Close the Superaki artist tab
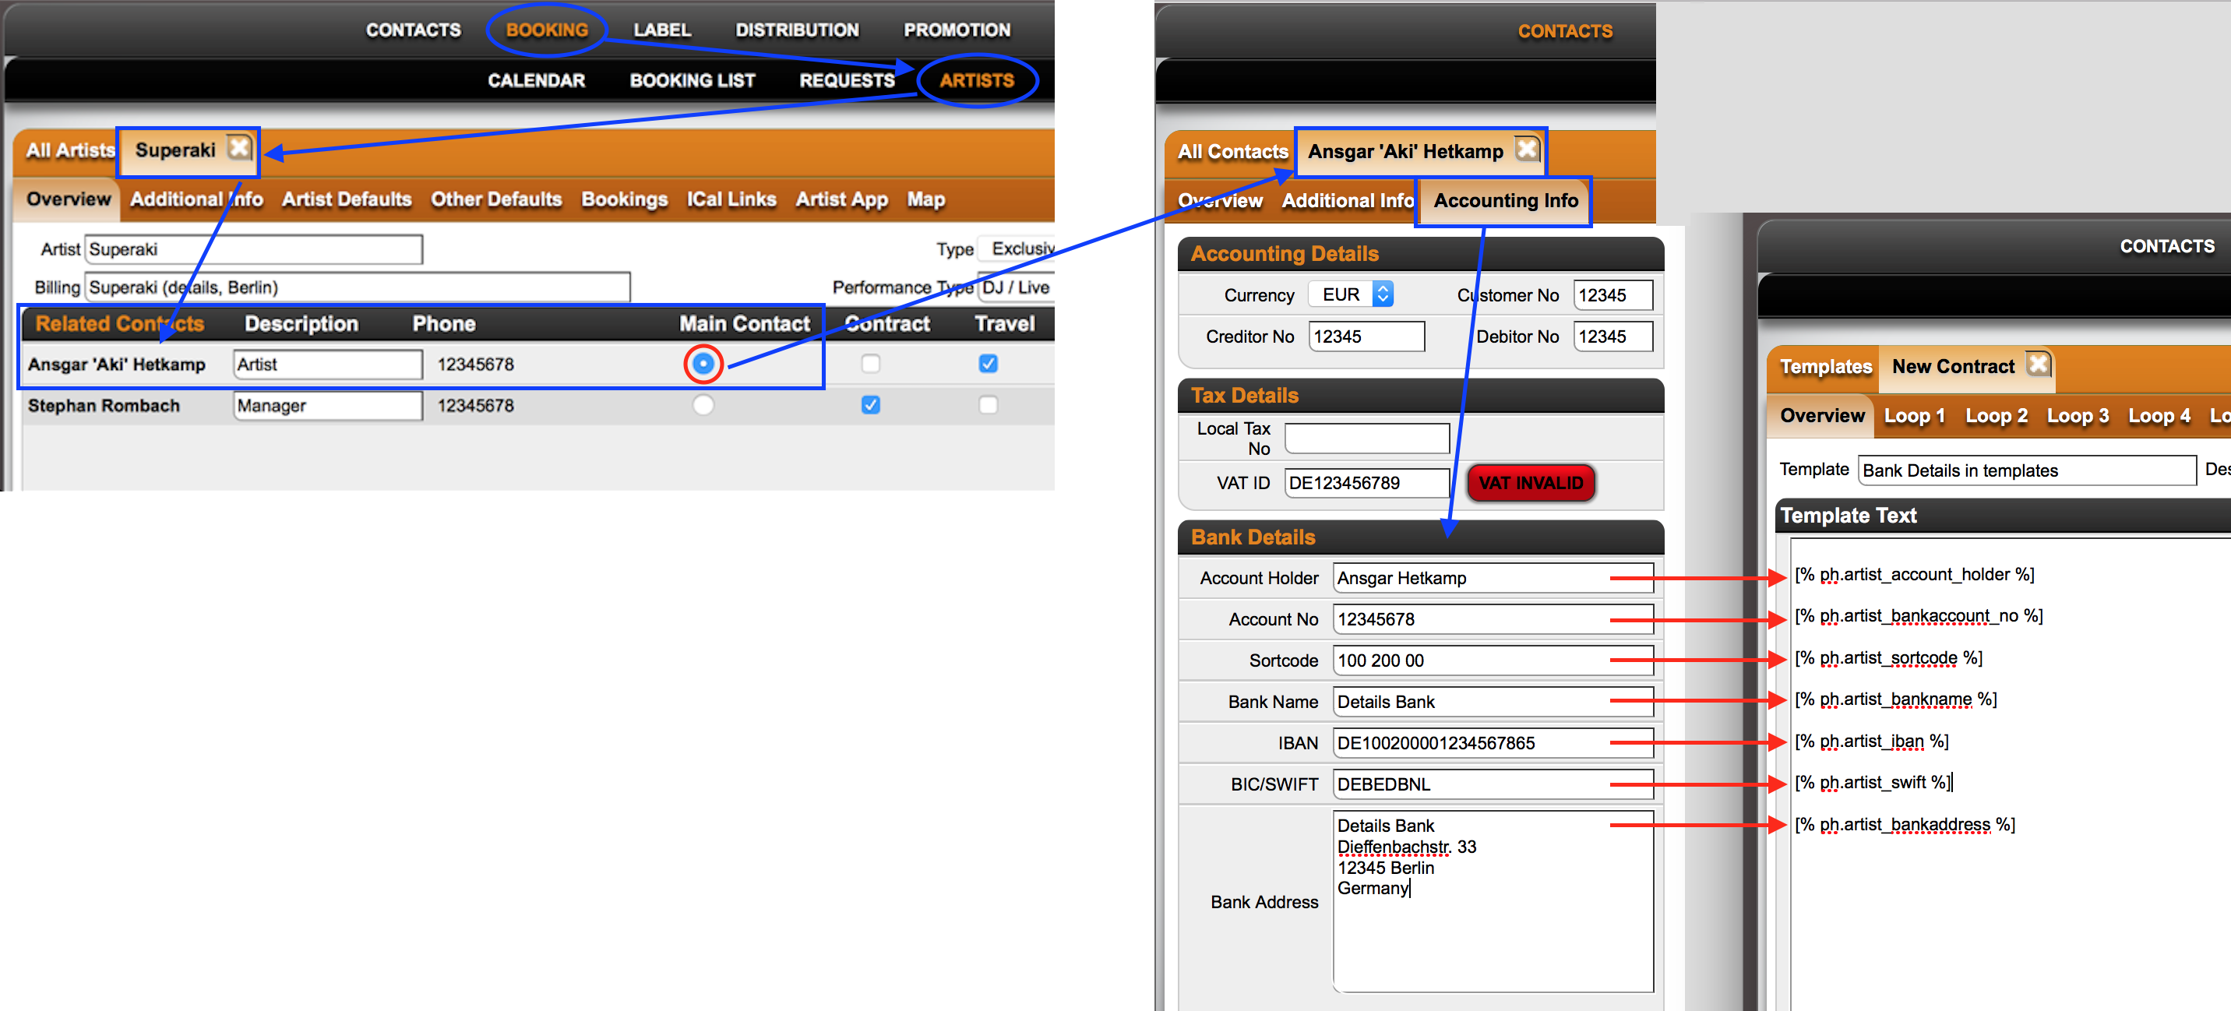 coord(239,148)
